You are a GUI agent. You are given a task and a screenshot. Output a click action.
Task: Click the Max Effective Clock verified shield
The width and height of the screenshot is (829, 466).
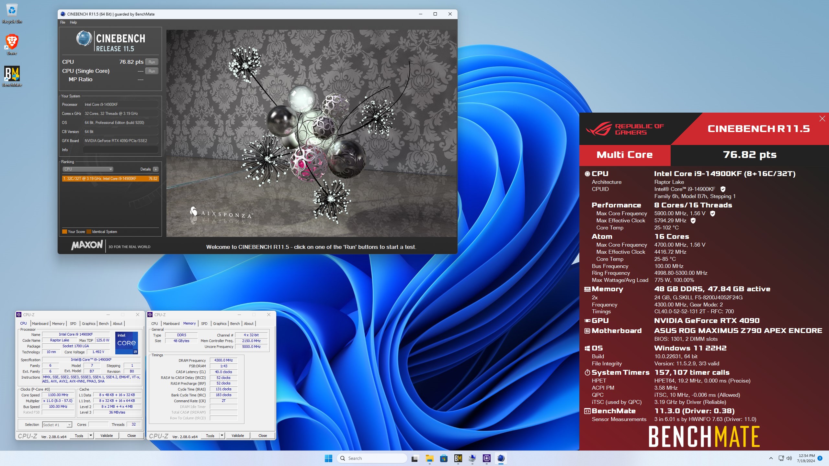tap(693, 221)
